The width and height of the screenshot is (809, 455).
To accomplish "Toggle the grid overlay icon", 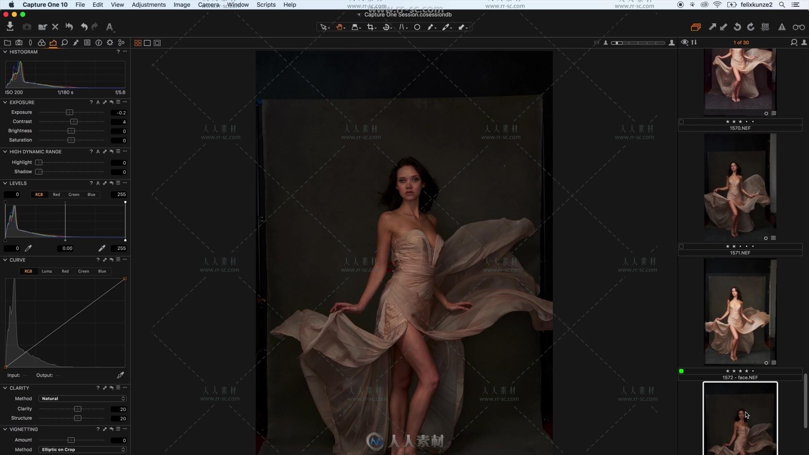I will [x=765, y=27].
